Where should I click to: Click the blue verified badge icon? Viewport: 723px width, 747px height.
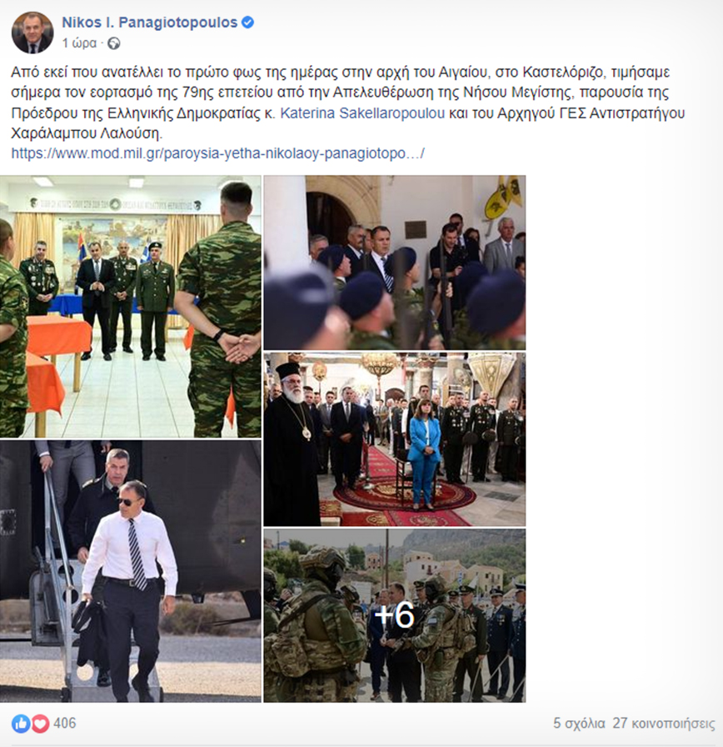click(248, 23)
